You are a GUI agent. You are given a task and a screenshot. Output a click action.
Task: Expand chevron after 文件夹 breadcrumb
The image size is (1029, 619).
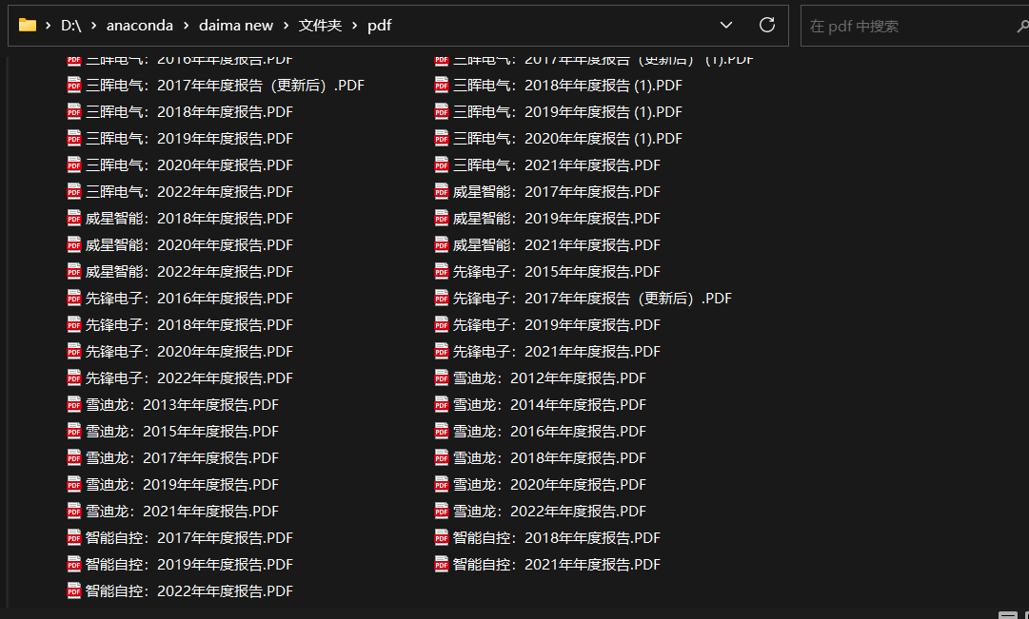coord(355,26)
